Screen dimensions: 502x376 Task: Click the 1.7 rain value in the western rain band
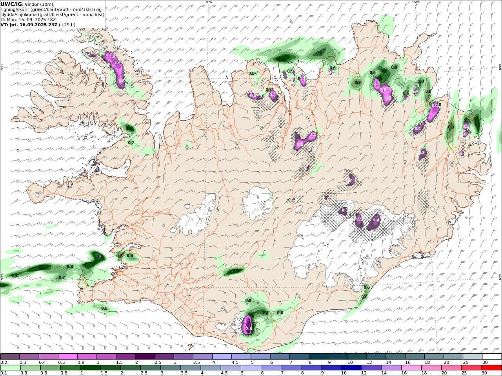pos(88,264)
